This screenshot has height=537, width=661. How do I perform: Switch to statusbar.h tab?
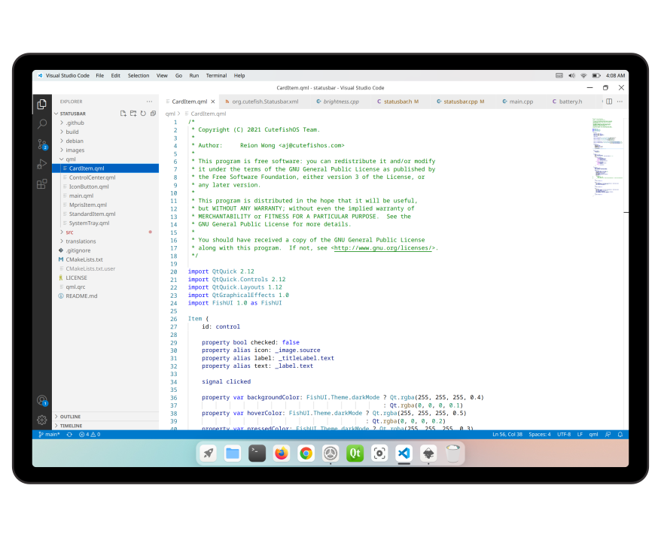[398, 102]
